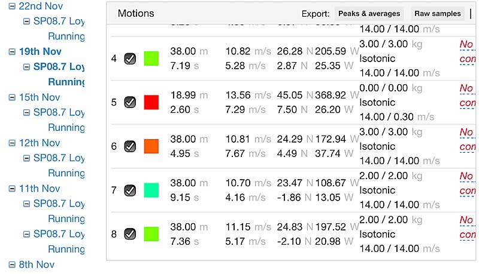Click the teal color swatch of motion 7
Screen dimensions: 479x274
pos(151,190)
